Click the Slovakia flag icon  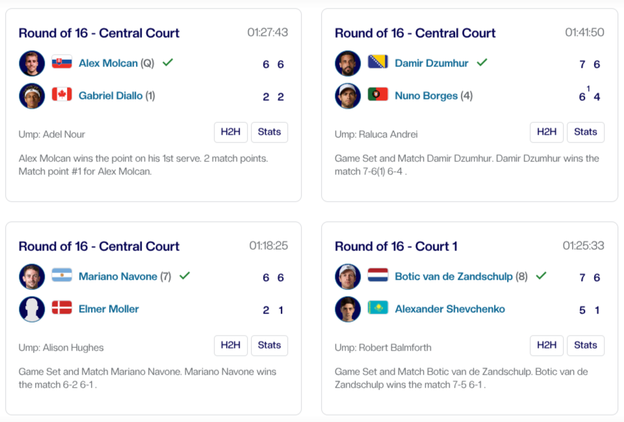[62, 63]
